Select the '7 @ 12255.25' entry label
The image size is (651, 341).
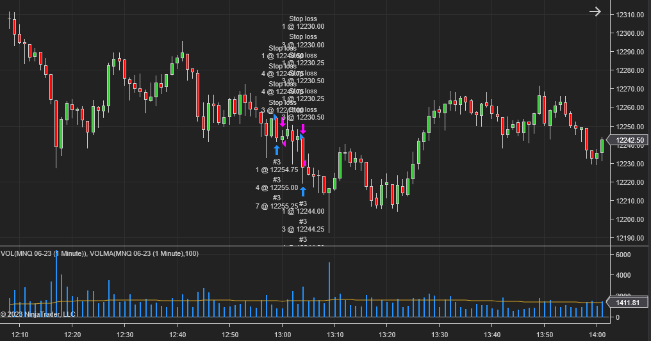tap(277, 206)
